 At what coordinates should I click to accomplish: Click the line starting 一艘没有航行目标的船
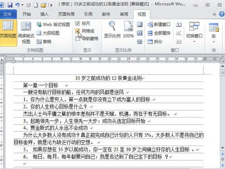coord(73,92)
